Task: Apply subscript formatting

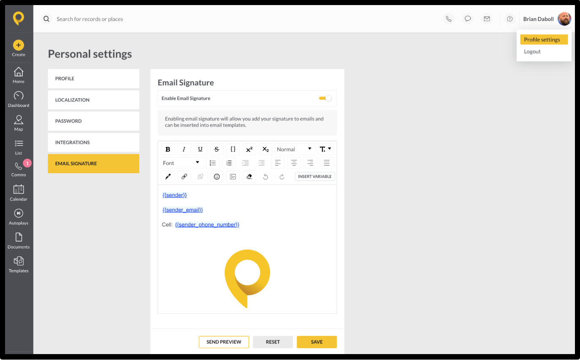Action: tap(265, 149)
